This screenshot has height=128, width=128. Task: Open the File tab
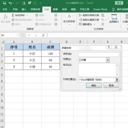[5, 9]
